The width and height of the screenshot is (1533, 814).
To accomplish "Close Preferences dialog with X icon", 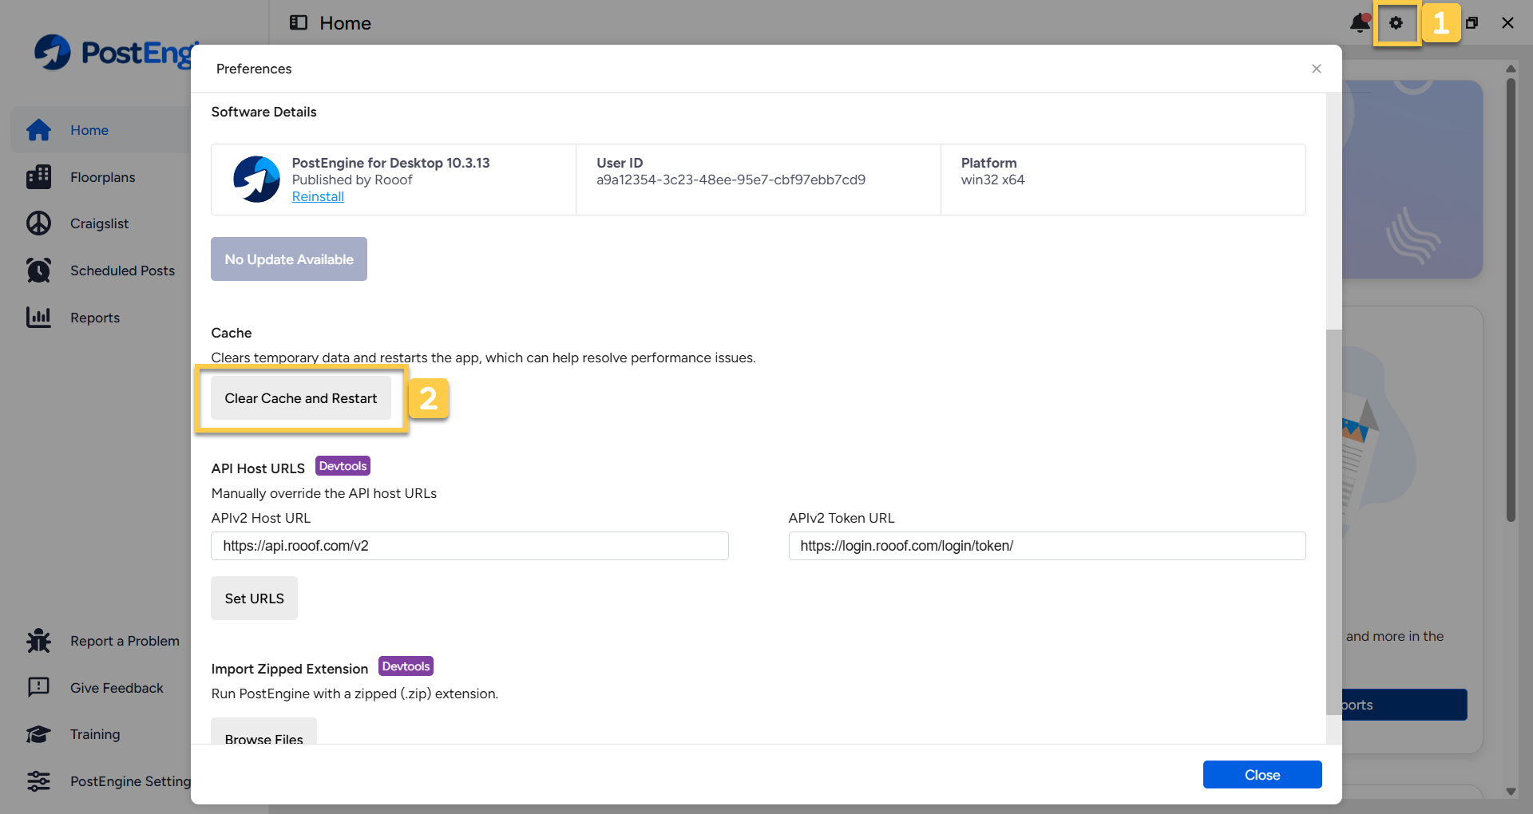I will tap(1317, 69).
